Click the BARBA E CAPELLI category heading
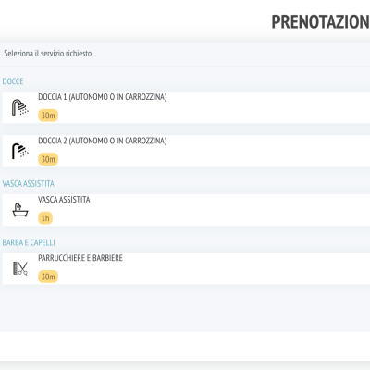 click(x=29, y=242)
